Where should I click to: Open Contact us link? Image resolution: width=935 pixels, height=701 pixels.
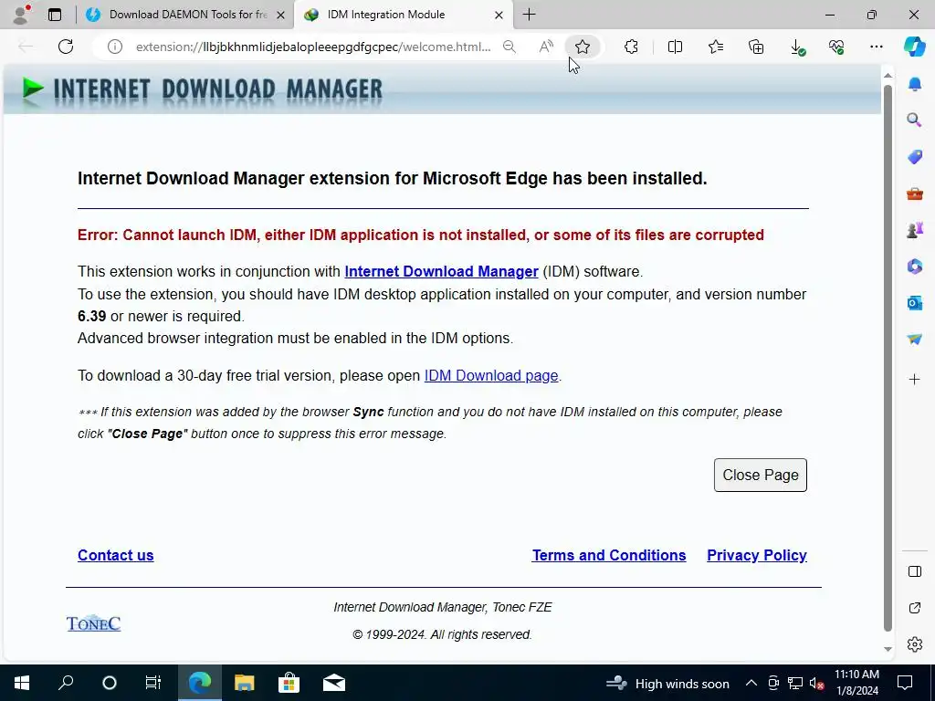pos(116,555)
